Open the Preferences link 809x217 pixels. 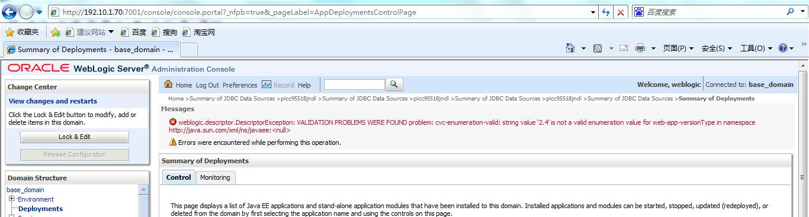[240, 85]
